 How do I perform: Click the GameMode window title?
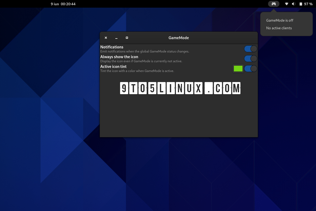tap(179, 38)
